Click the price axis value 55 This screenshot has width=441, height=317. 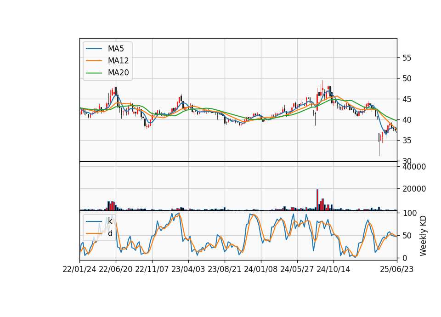coord(407,58)
